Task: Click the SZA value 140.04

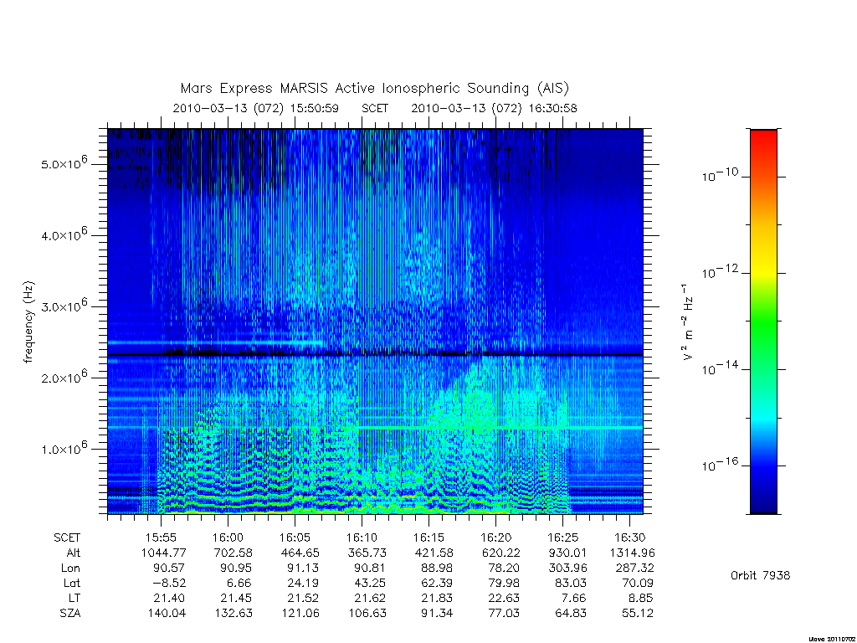Action: click(x=167, y=614)
